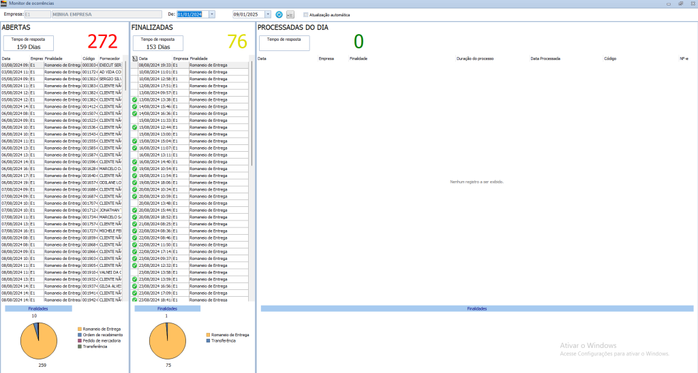Image resolution: width=698 pixels, height=373 pixels.
Task: Click the app icon in title bar
Action: [x=4, y=3]
